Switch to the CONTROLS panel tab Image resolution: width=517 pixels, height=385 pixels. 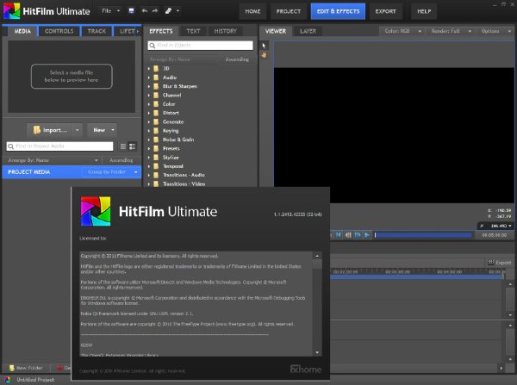point(59,31)
